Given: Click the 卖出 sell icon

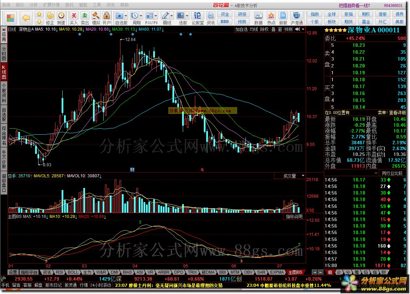Looking at the screenshot, I should (x=85, y=18).
